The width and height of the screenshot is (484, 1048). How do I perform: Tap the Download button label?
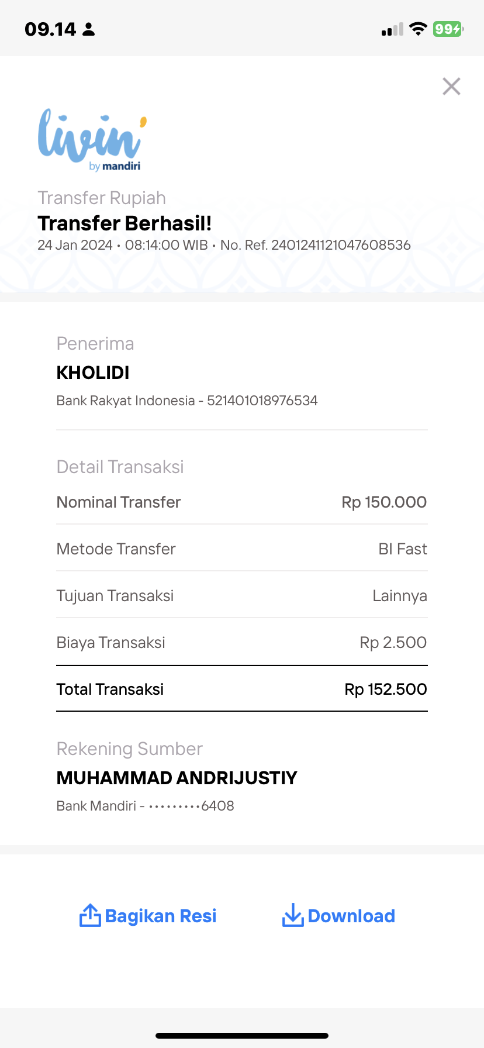tap(351, 916)
